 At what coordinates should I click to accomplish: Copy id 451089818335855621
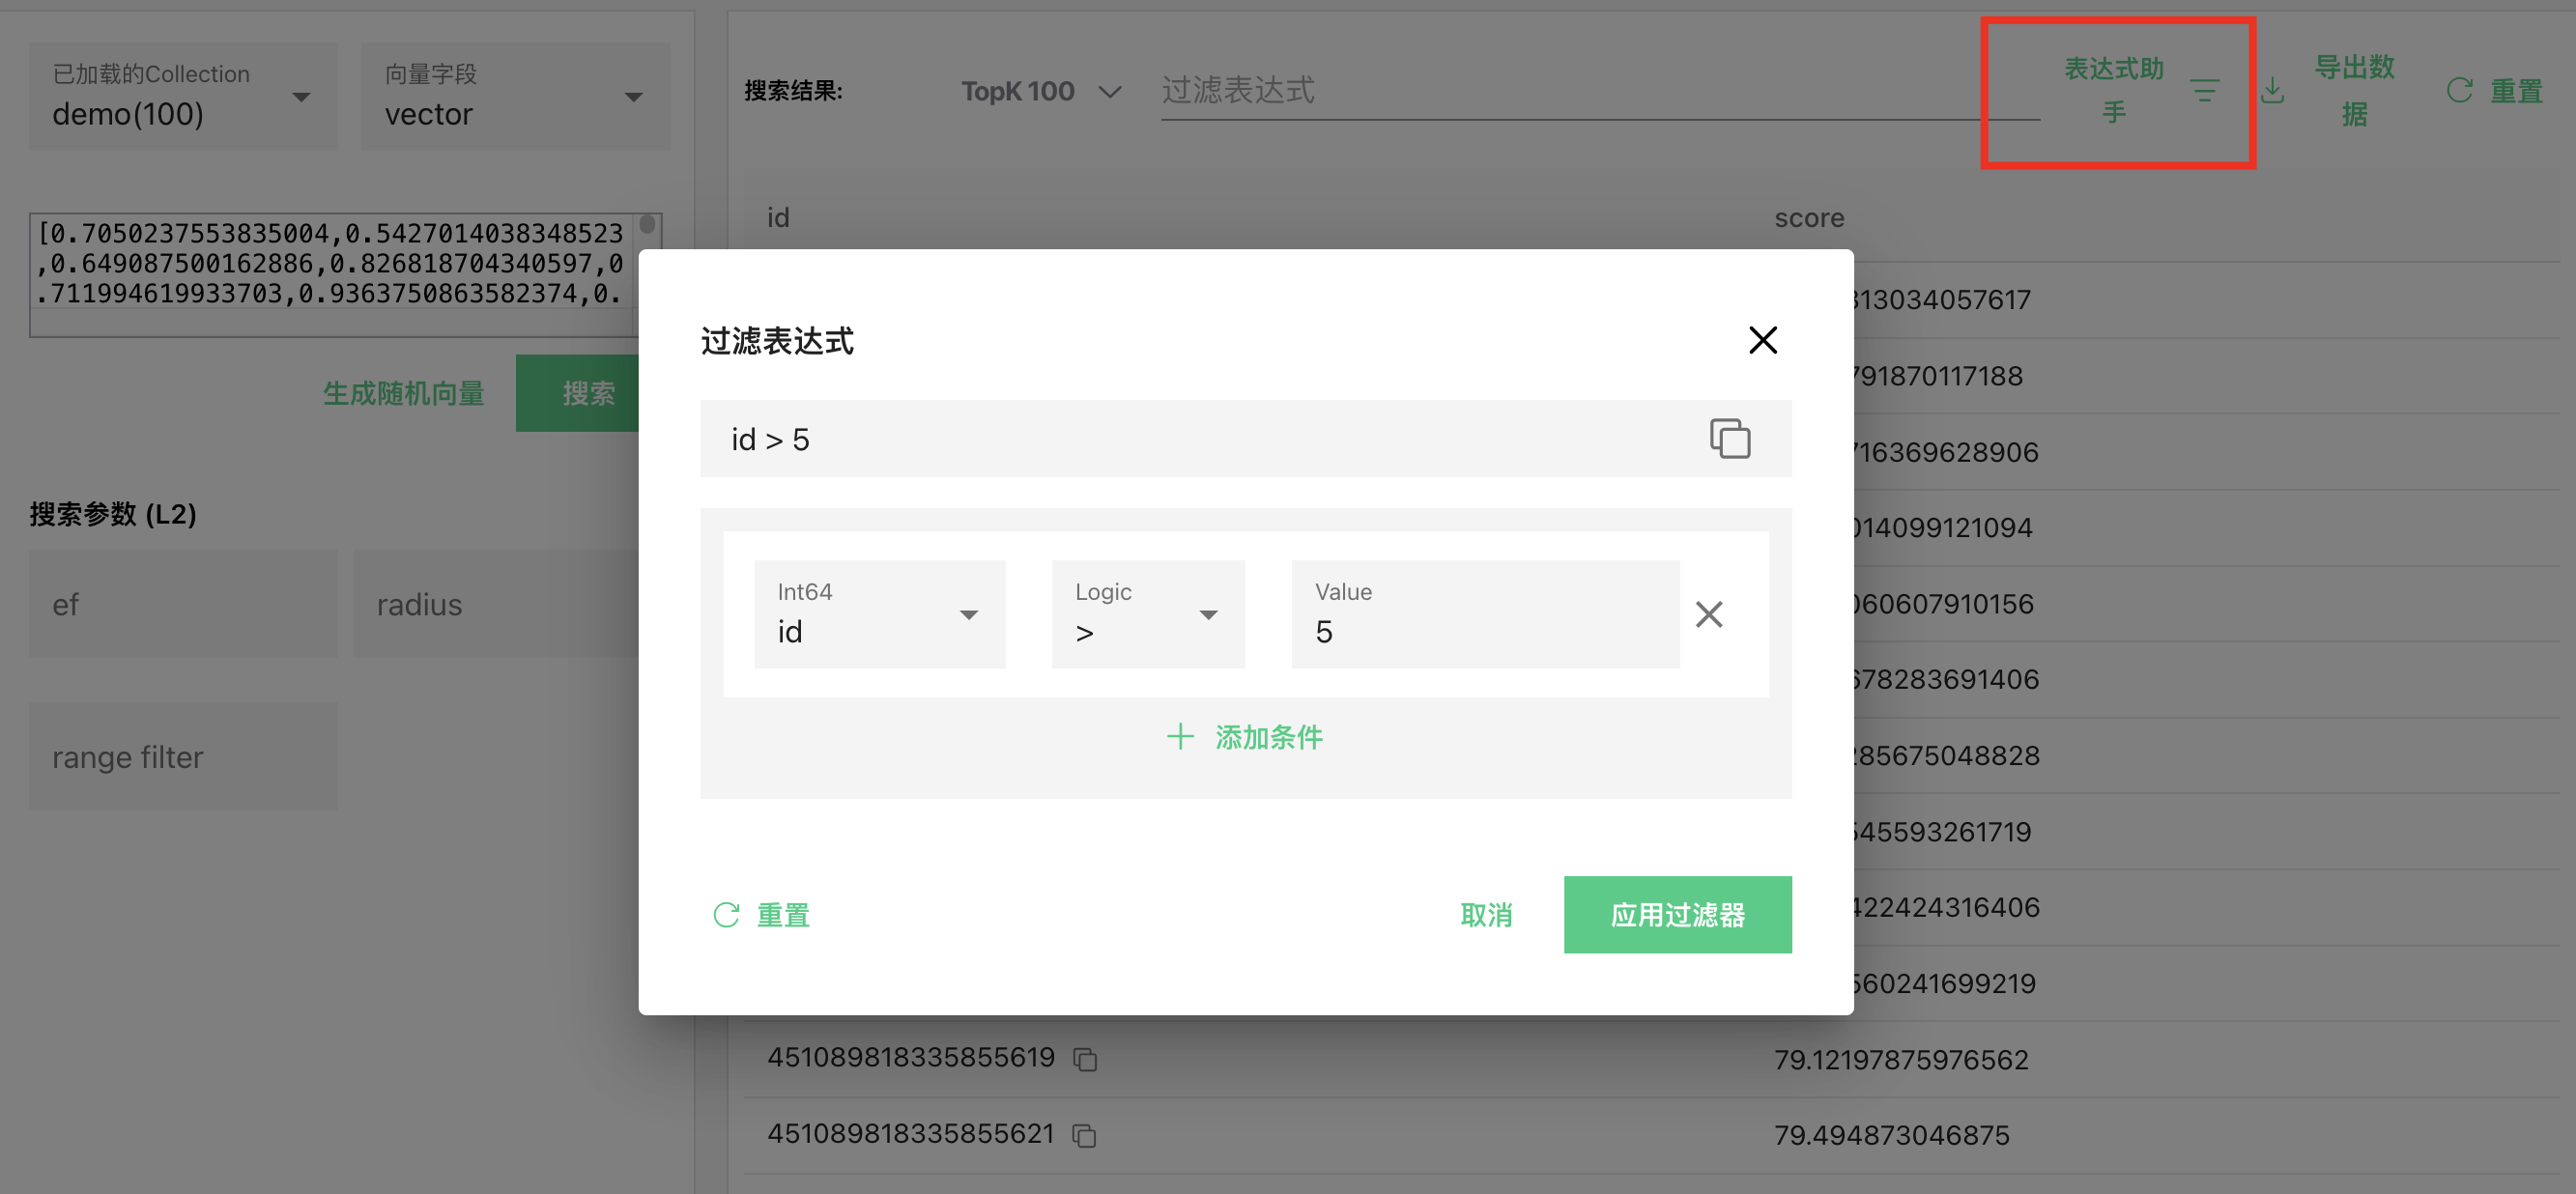[x=1084, y=1135]
